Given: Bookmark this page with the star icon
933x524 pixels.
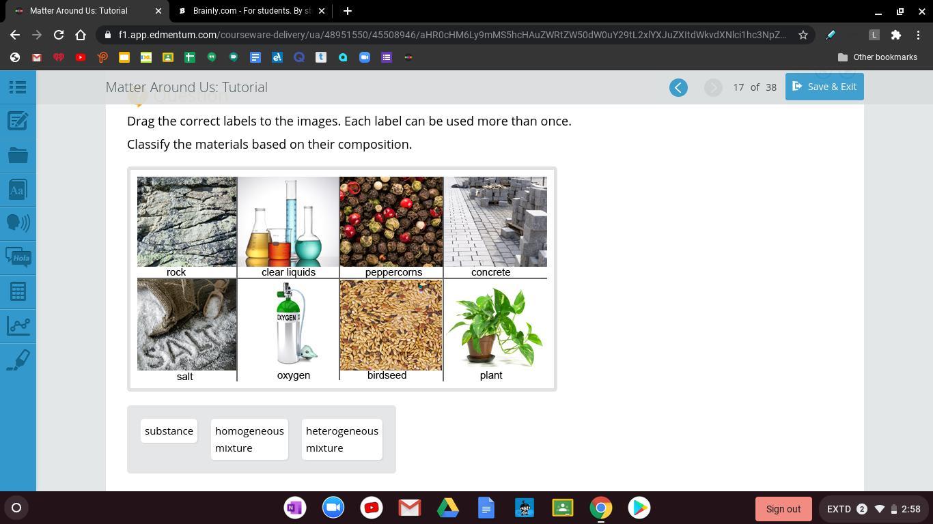Looking at the screenshot, I should [803, 35].
